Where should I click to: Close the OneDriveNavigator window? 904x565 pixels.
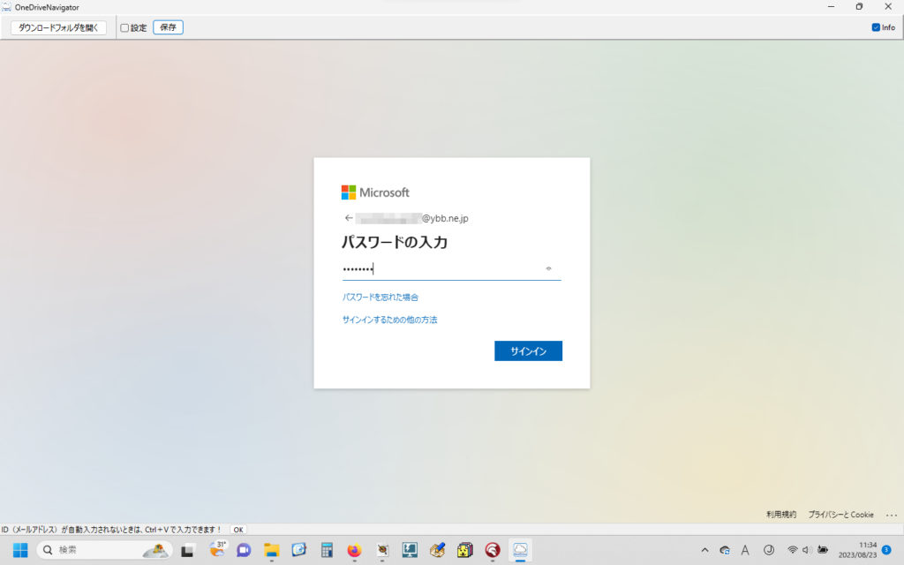[x=888, y=7]
